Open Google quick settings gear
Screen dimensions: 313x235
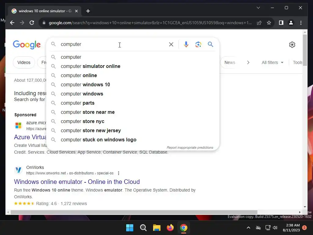[292, 45]
